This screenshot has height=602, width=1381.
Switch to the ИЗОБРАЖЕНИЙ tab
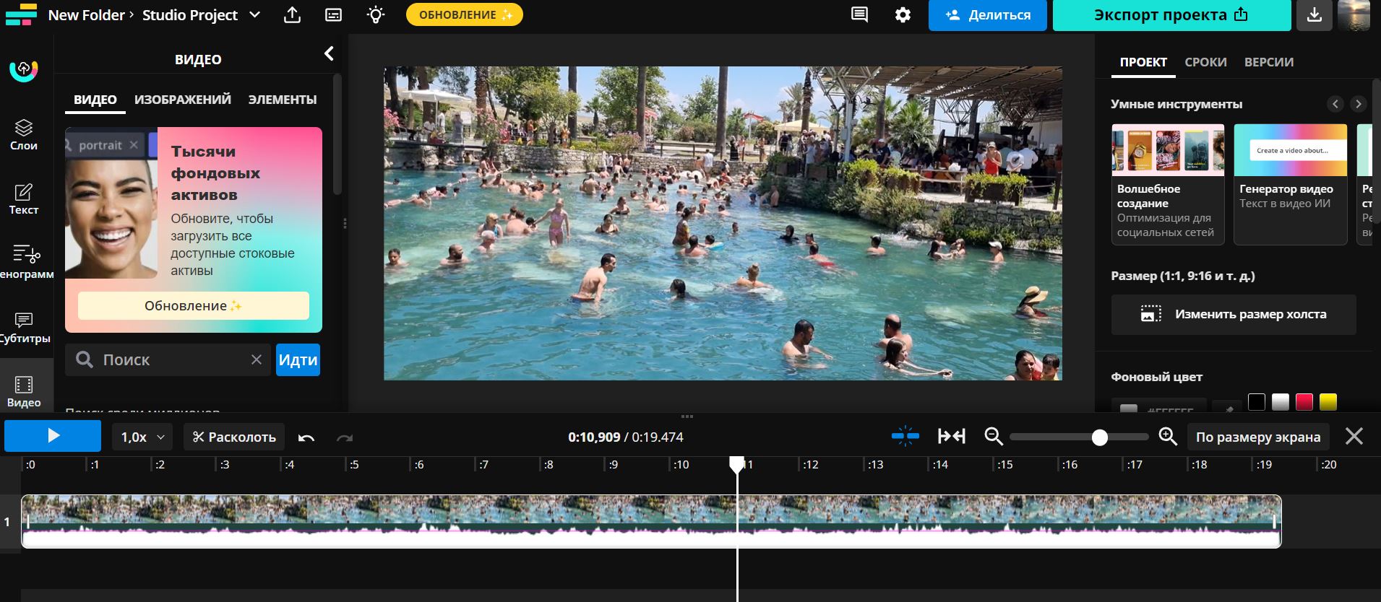[183, 100]
